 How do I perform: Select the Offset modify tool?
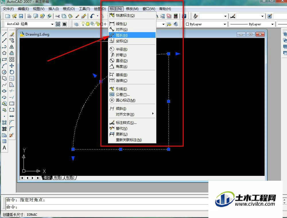(12, 53)
